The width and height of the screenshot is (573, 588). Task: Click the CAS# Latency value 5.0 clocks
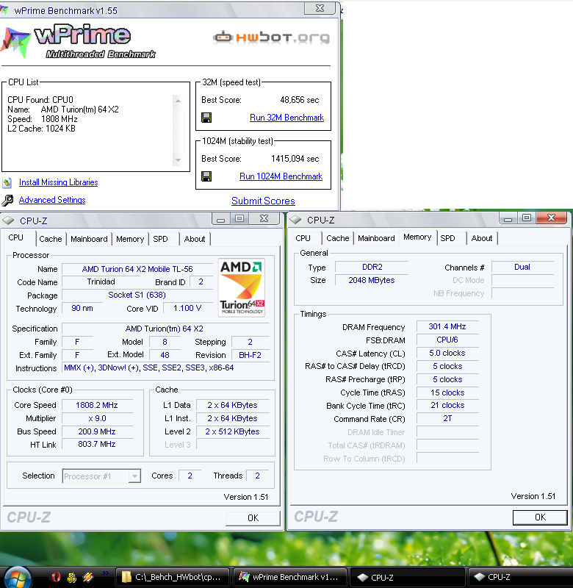coord(447,353)
